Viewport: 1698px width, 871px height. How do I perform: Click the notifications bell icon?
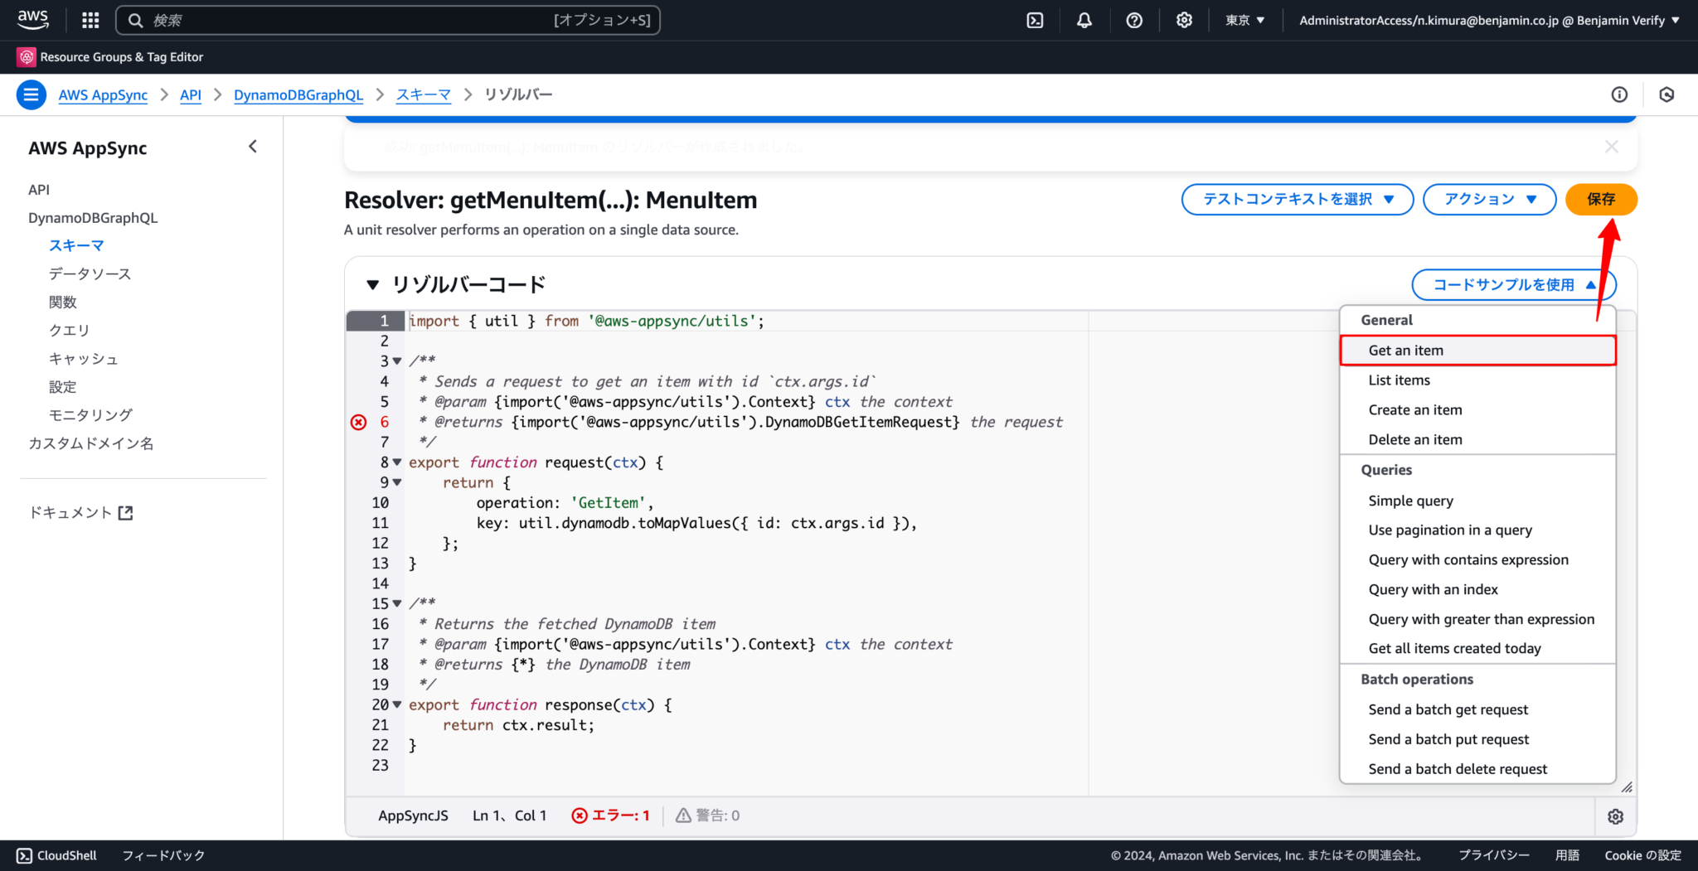1084,20
